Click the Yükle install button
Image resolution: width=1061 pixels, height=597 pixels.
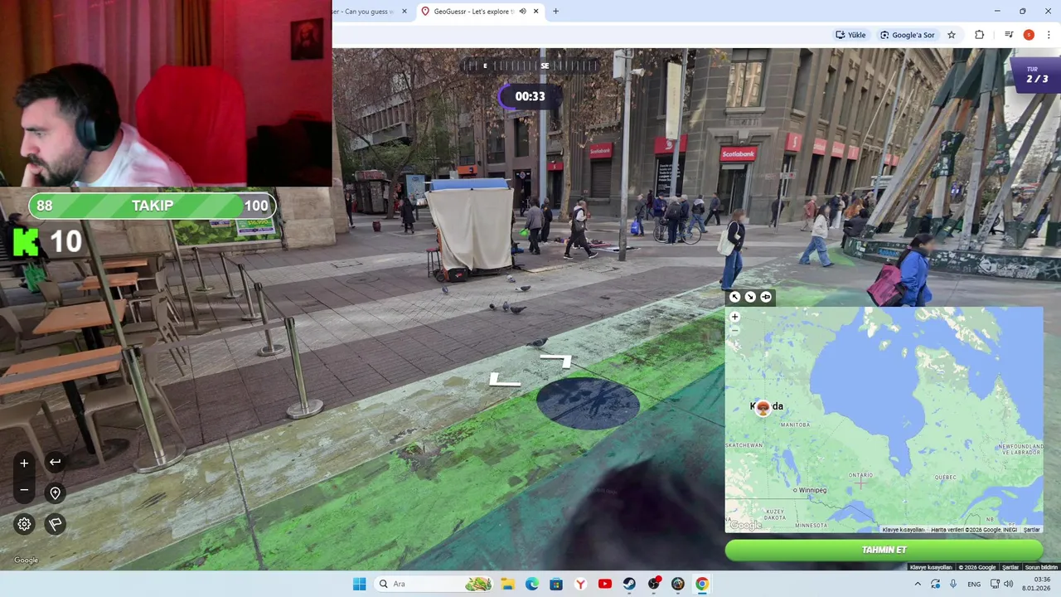pyautogui.click(x=850, y=35)
